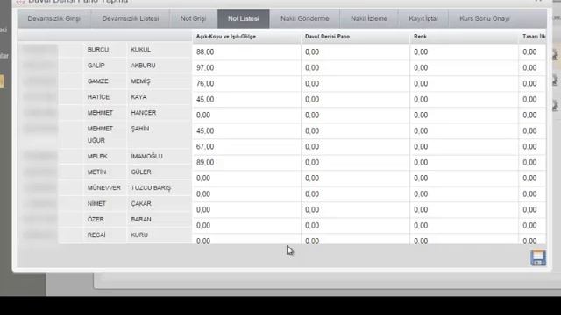Select the 89,00 grade cell
The height and width of the screenshot is (315, 561).
246,162
